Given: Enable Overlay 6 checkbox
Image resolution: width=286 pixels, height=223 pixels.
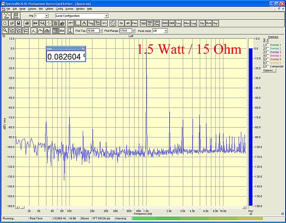Looking at the screenshot, I should point(268,63).
